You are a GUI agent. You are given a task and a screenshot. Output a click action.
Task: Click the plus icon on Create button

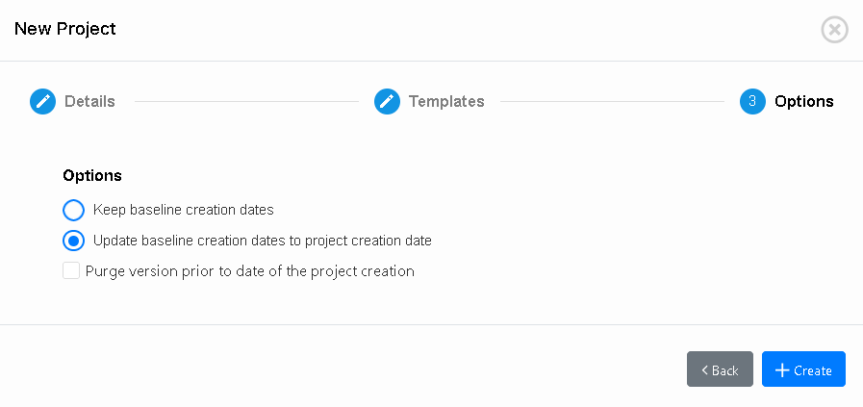pos(782,370)
